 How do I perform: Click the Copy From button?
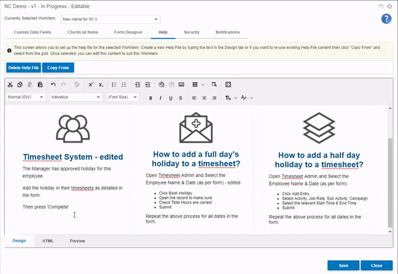(58, 68)
